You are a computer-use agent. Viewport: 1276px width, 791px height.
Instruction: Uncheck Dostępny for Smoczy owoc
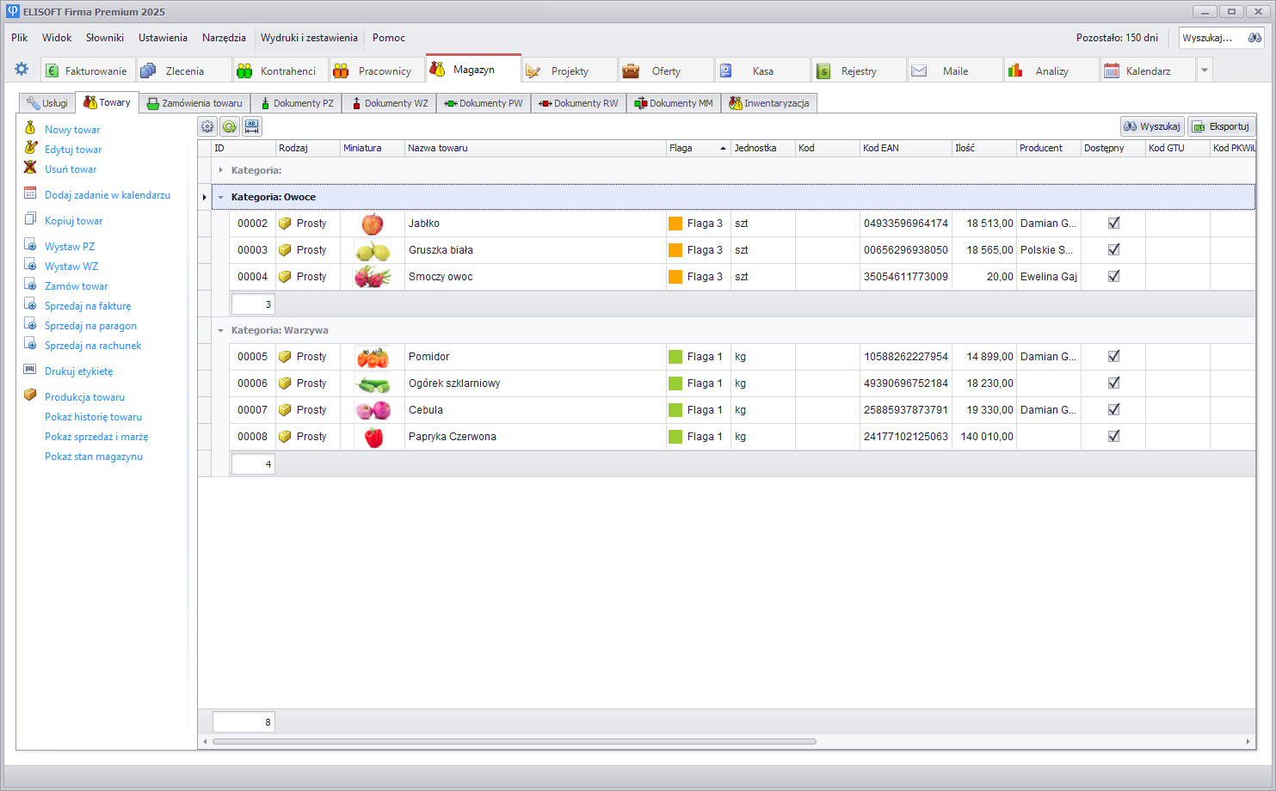point(1113,276)
